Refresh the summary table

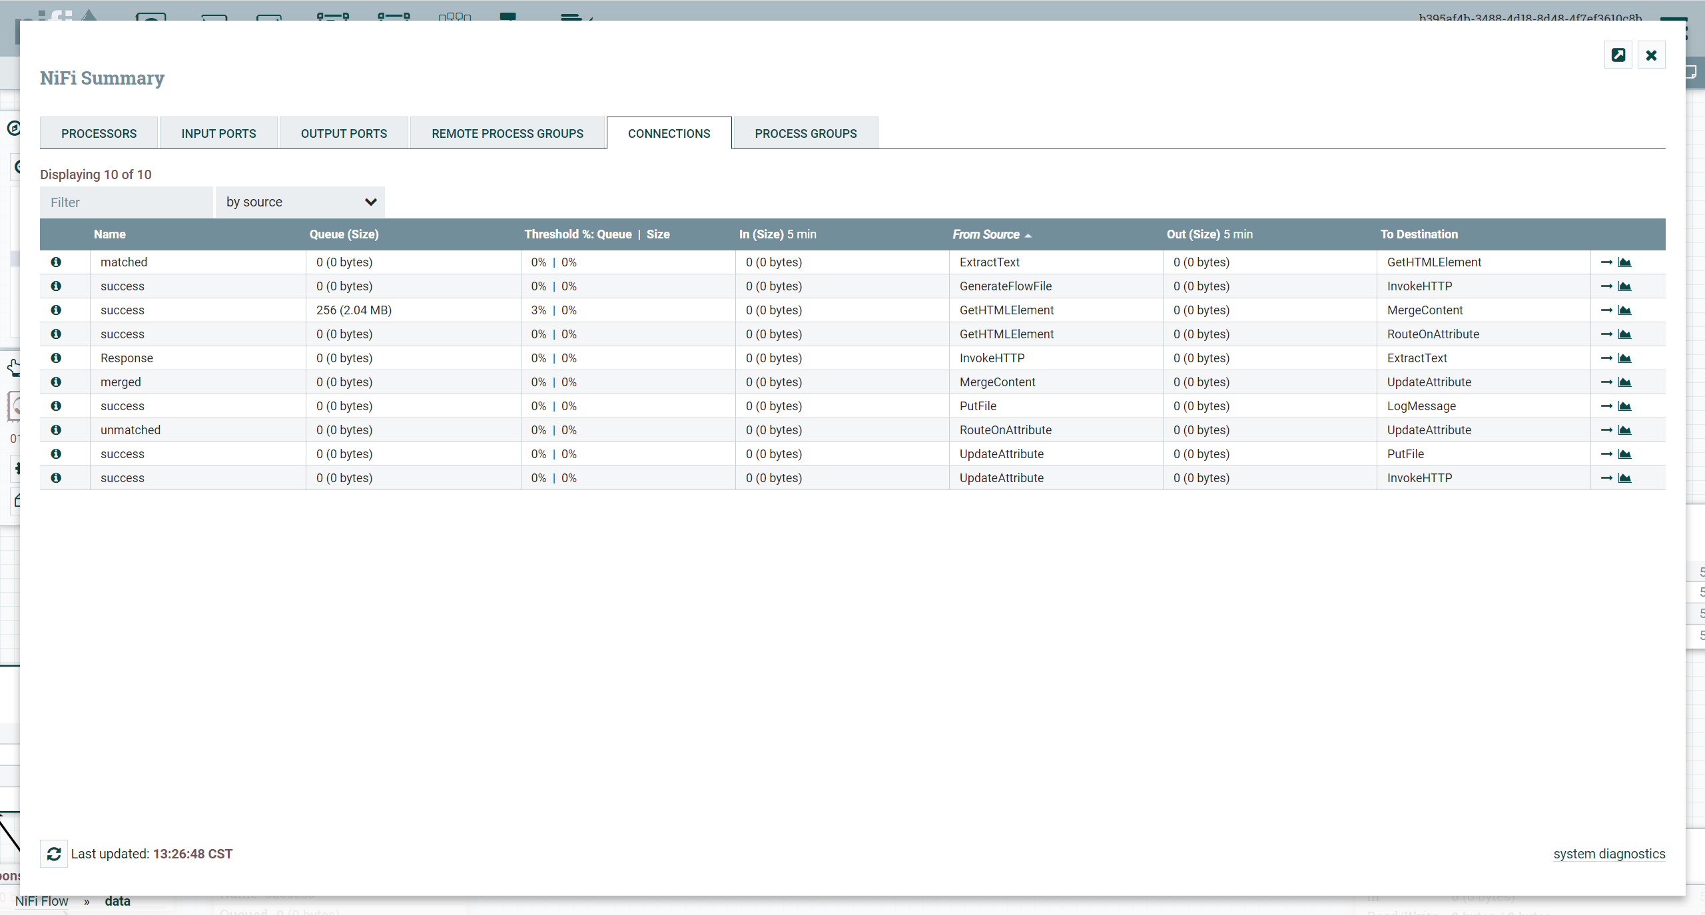point(54,854)
